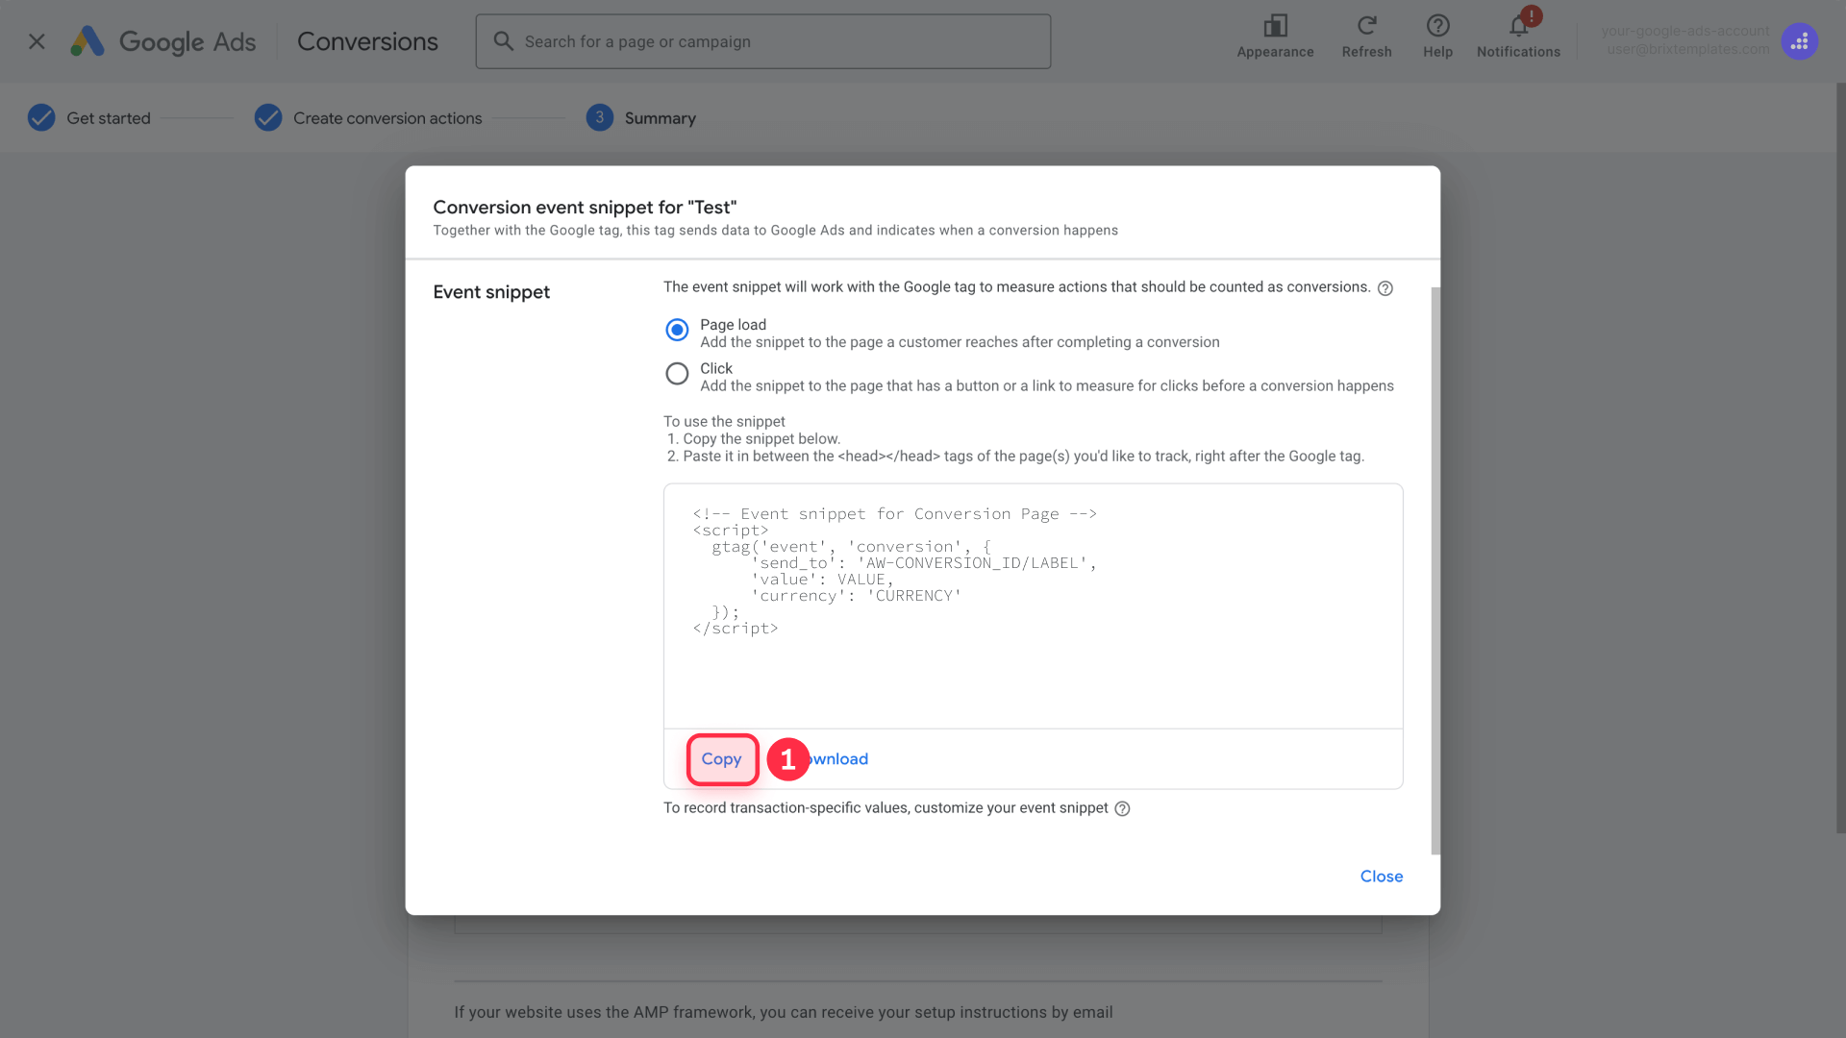Click the Refresh icon in the toolbar
Viewport: 1846px width, 1038px height.
(1366, 26)
